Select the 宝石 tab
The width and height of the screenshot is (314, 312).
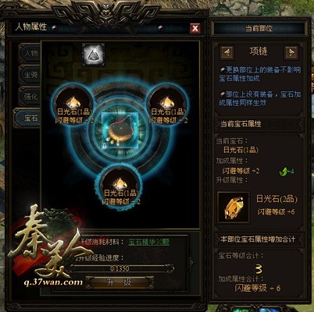point(29,118)
